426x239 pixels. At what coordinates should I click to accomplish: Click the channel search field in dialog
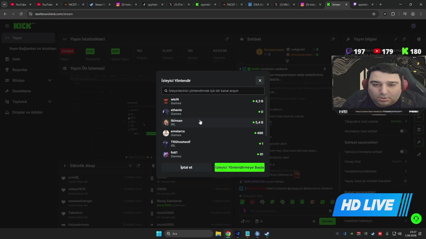[213, 91]
